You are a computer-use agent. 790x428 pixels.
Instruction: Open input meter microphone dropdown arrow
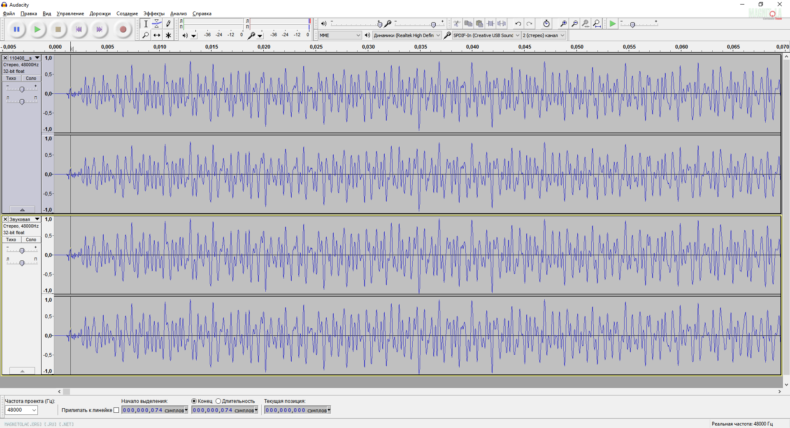(260, 36)
